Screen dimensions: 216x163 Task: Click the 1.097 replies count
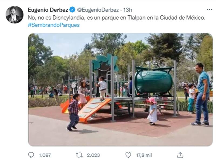coord(45,155)
